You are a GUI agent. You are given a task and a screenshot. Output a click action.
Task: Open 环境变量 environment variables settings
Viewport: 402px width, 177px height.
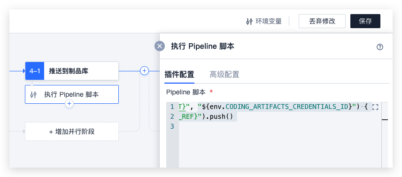[264, 21]
